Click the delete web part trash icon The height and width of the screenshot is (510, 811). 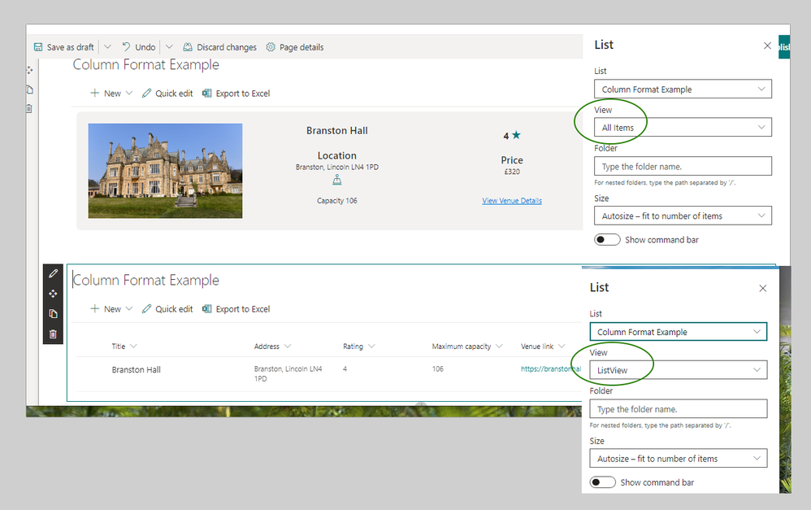pos(53,333)
